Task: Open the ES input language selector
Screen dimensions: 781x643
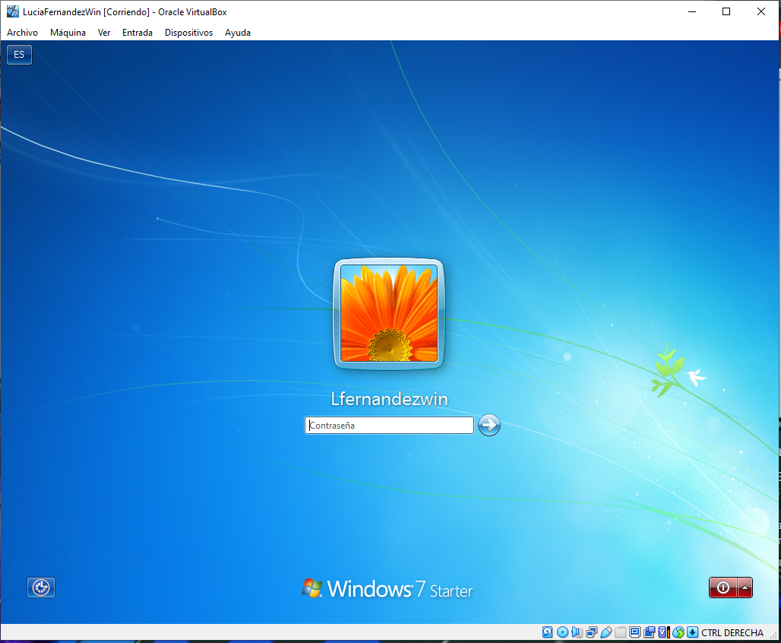Action: coord(19,55)
